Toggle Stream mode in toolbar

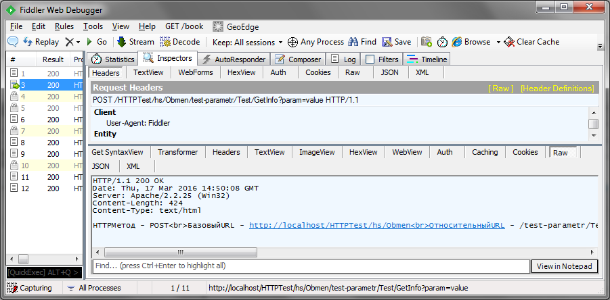coord(135,42)
